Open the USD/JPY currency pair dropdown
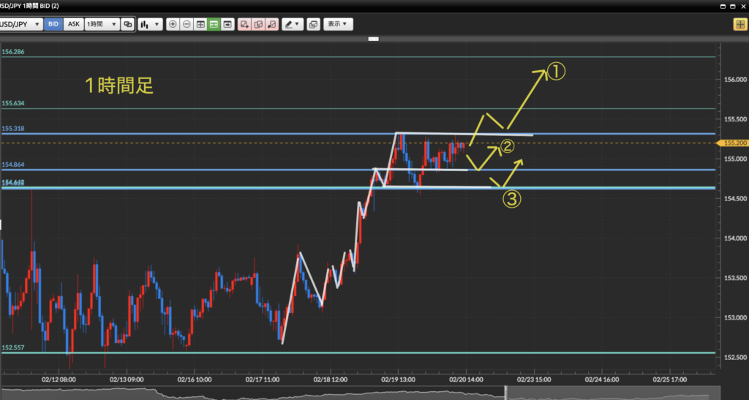The image size is (749, 400). tap(20, 24)
